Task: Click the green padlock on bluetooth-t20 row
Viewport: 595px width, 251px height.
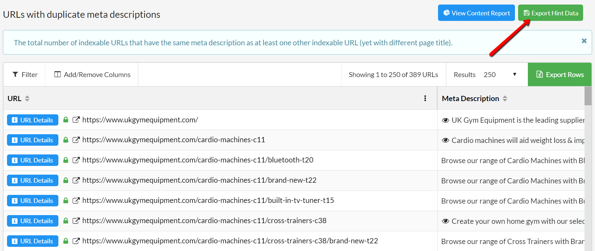Action: pyautogui.click(x=65, y=160)
